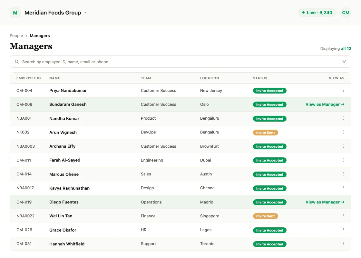Open the more options menu for Nandha Kumar
The image size is (361, 258).
coord(343,118)
